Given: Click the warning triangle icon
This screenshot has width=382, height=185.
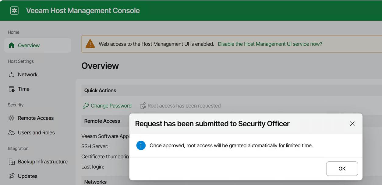Looking at the screenshot, I should [x=90, y=44].
